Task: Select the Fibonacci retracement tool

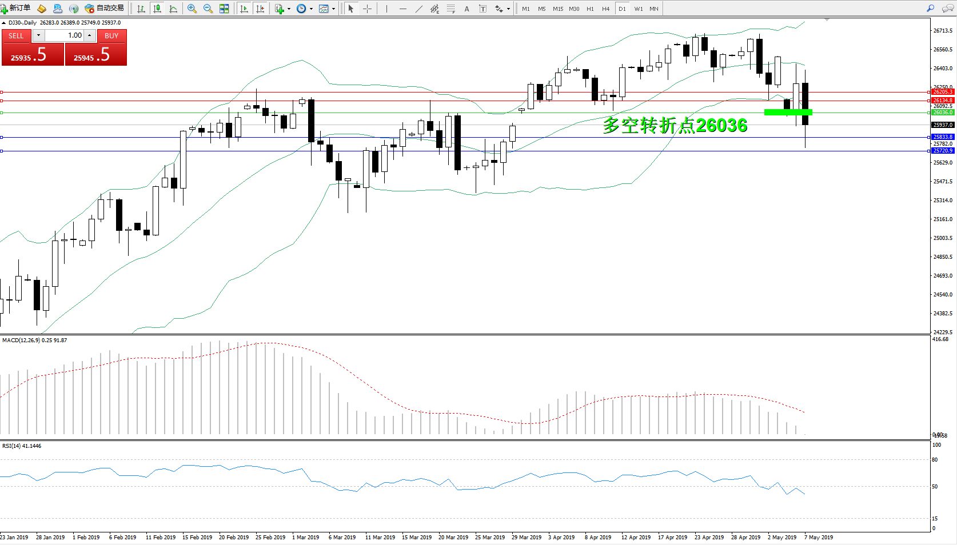Action: [x=451, y=9]
